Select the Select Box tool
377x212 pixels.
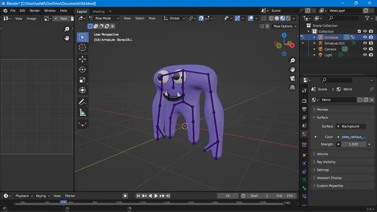83,37
